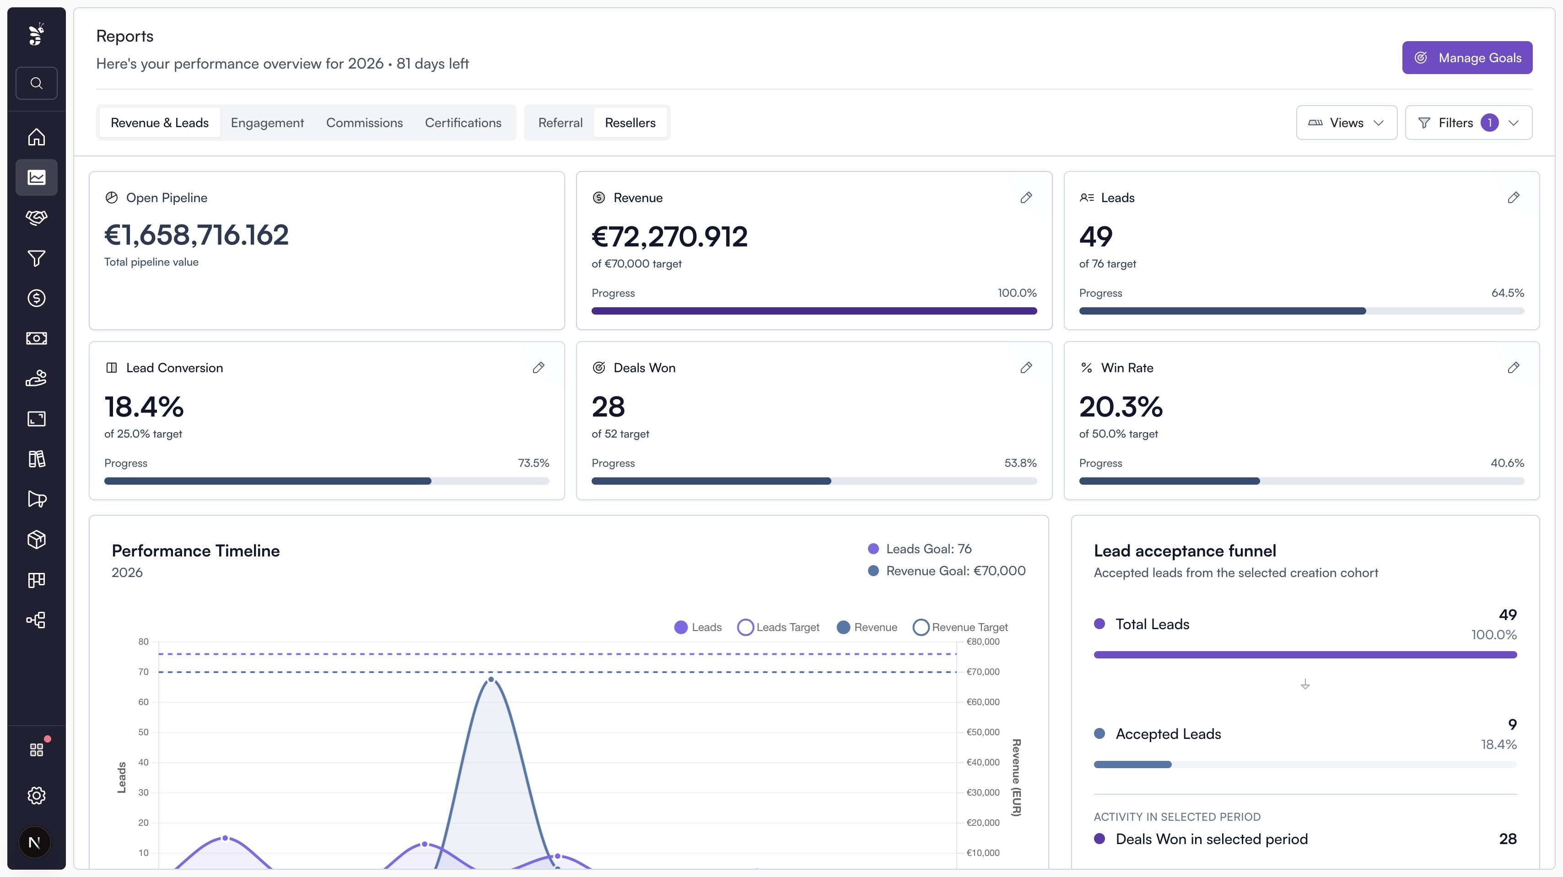Screen dimensions: 1563x877
Task: Edit the Deals Won pencil icon
Action: (1026, 368)
